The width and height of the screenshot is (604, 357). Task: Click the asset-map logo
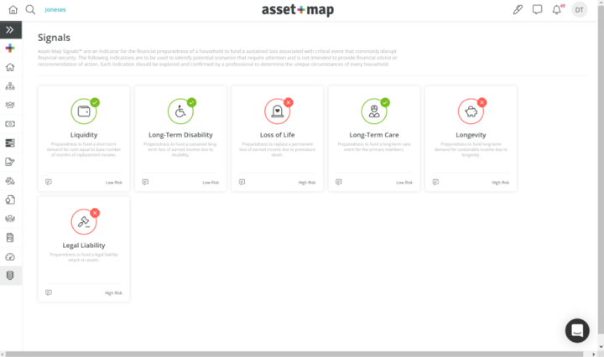pos(301,10)
